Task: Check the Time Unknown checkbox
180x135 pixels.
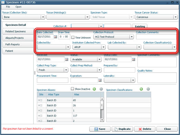Action: 73,37
